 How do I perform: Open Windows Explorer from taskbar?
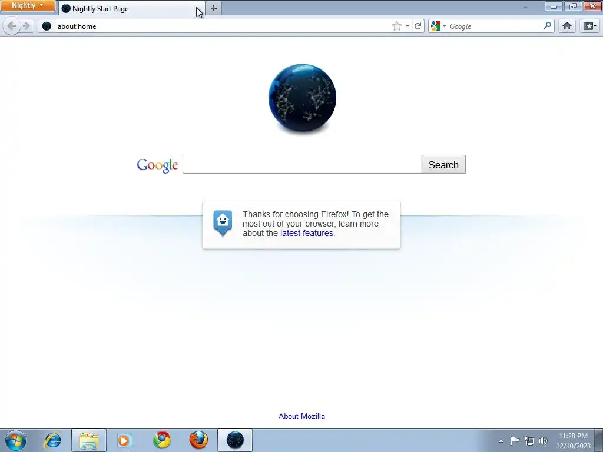[x=89, y=440]
